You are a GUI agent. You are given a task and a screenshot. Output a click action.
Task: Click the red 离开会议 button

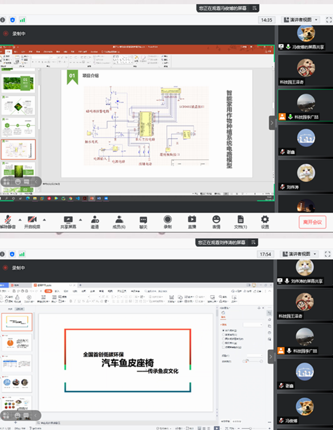[312, 222]
